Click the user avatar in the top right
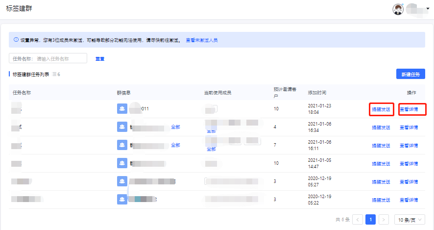The image size is (434, 230). pos(399,9)
